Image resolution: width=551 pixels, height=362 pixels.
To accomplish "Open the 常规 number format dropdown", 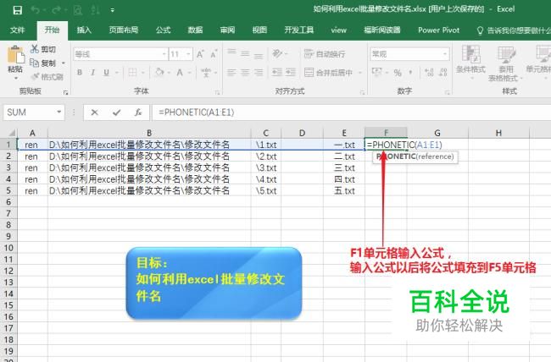I will [x=445, y=53].
